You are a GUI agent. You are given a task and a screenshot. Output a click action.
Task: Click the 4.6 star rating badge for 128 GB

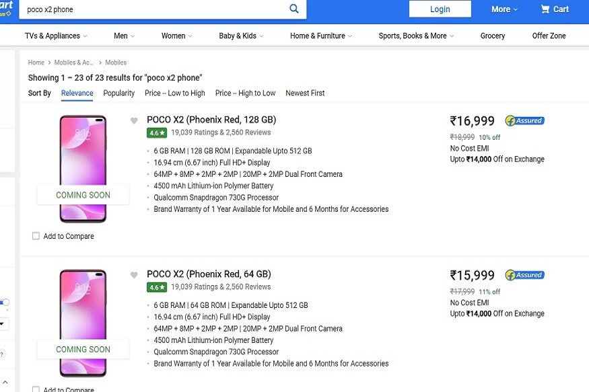tap(157, 132)
